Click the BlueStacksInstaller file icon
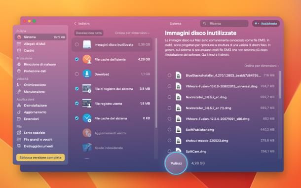Image resolution: width=301 pixels, height=188 pixels. [178, 75]
